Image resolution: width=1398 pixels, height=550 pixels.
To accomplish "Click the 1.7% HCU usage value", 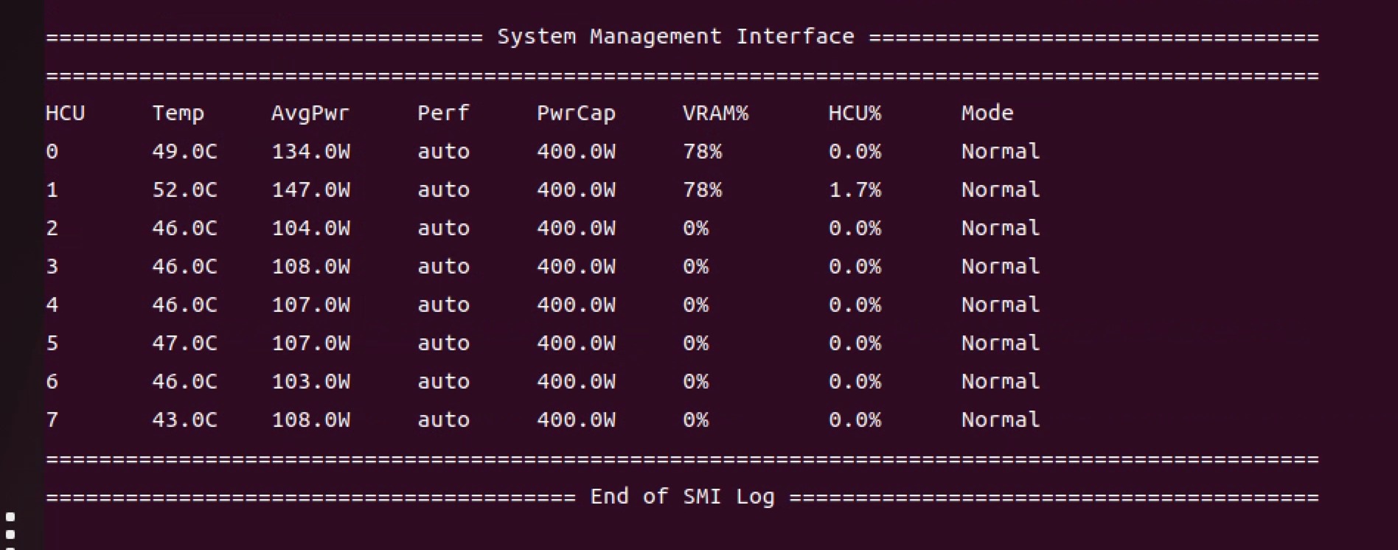I will click(x=855, y=189).
